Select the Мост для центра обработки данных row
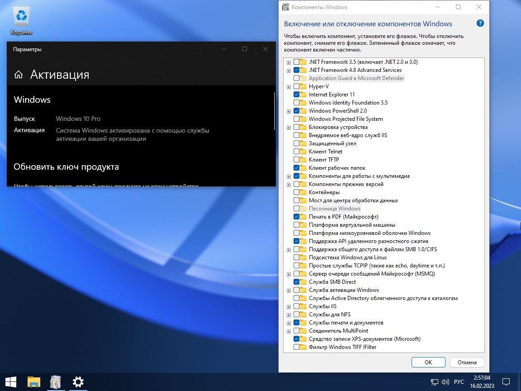This screenshot has height=391, width=521. coord(353,200)
